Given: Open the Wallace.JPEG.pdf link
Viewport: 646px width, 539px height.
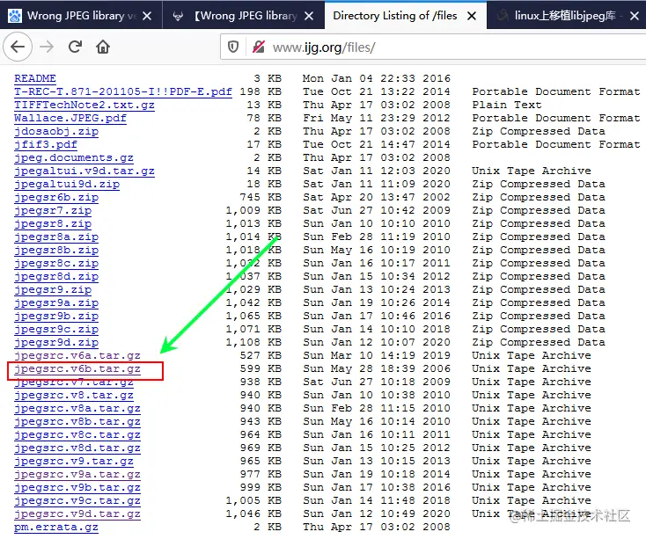Looking at the screenshot, I should (70, 118).
